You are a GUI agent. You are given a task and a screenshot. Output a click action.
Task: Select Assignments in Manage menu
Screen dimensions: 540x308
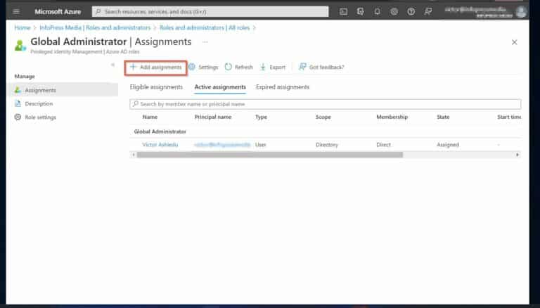click(x=64, y=90)
